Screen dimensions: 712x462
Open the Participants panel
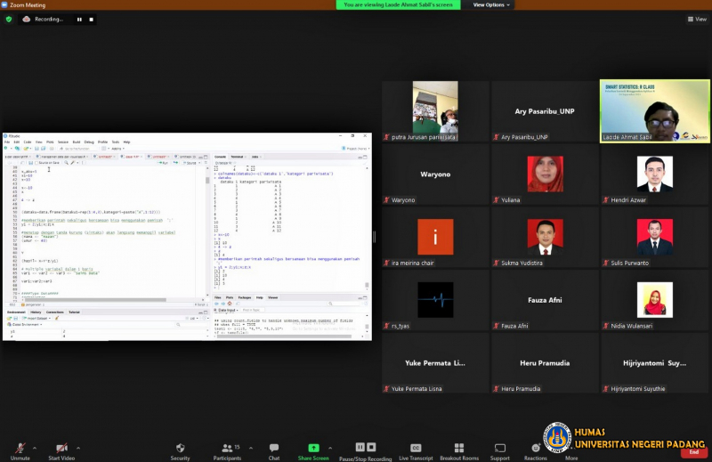(227, 451)
